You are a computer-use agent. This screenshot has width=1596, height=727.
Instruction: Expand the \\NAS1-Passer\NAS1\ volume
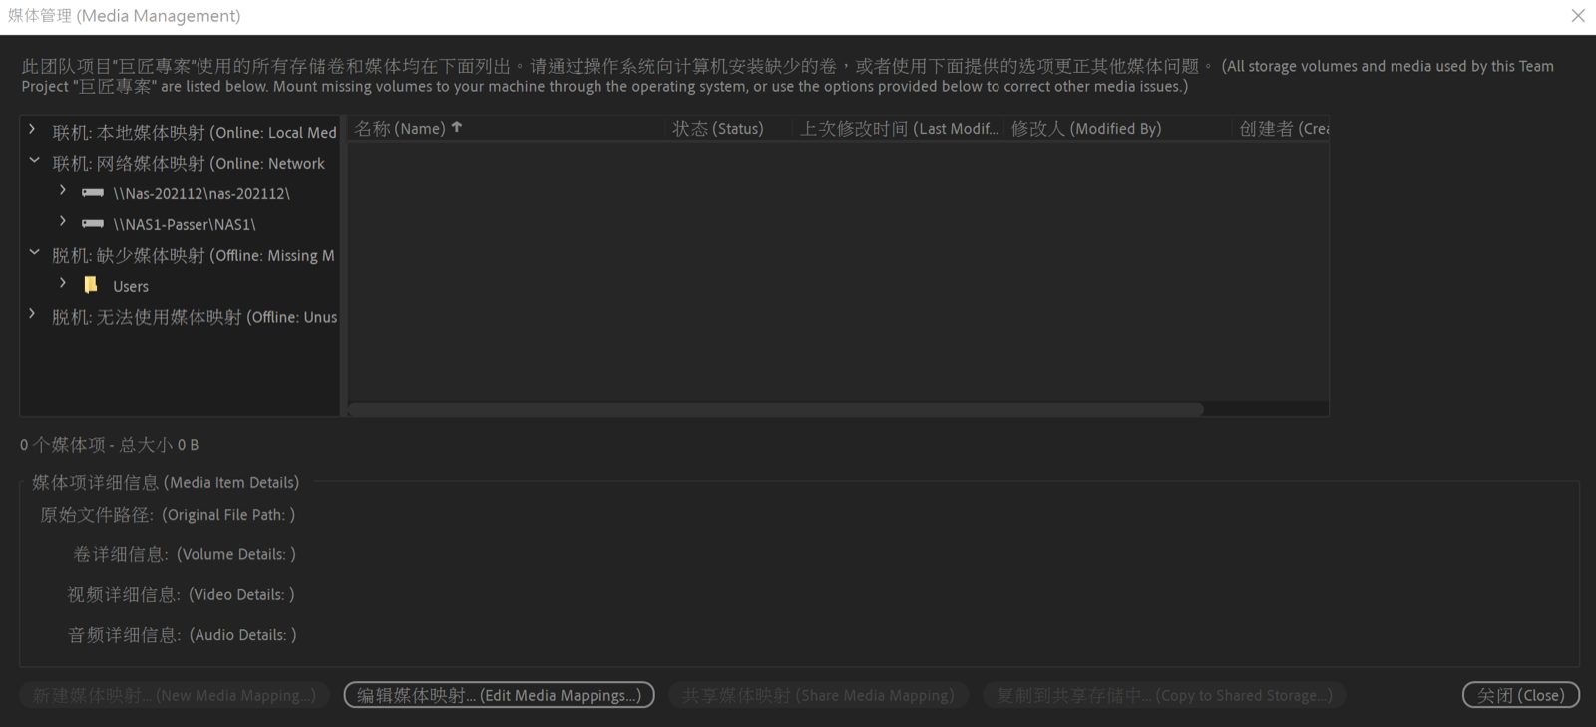pos(63,221)
